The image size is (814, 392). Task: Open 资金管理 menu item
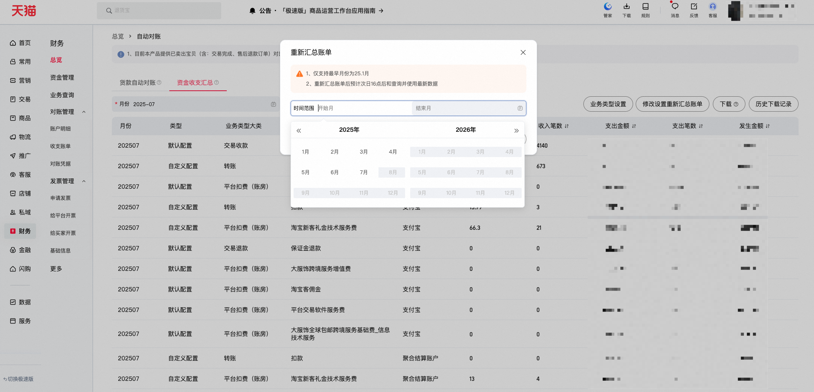[x=62, y=77]
